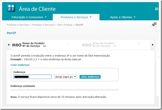162x110 pixels.
Task: Open the Faturação e Consumos menu
Action: pyautogui.click(x=29, y=17)
